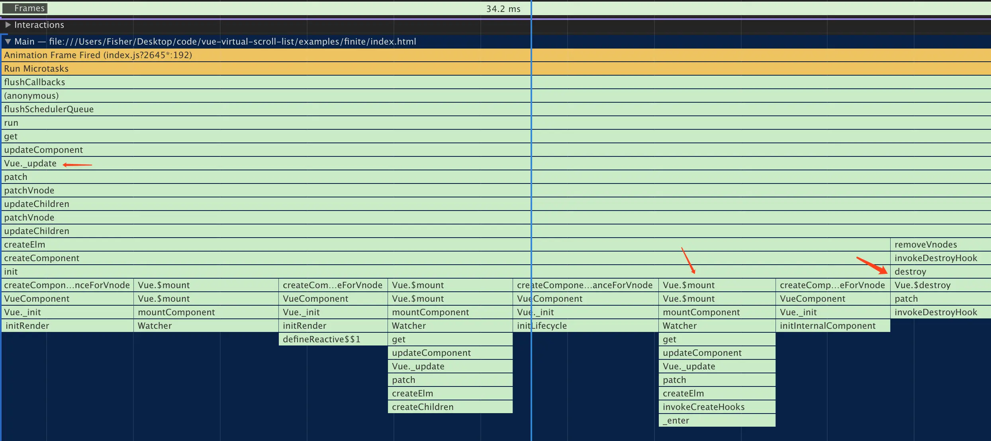Click the top-level updateComponent flame bar
This screenshot has height=441, width=991.
pos(43,150)
